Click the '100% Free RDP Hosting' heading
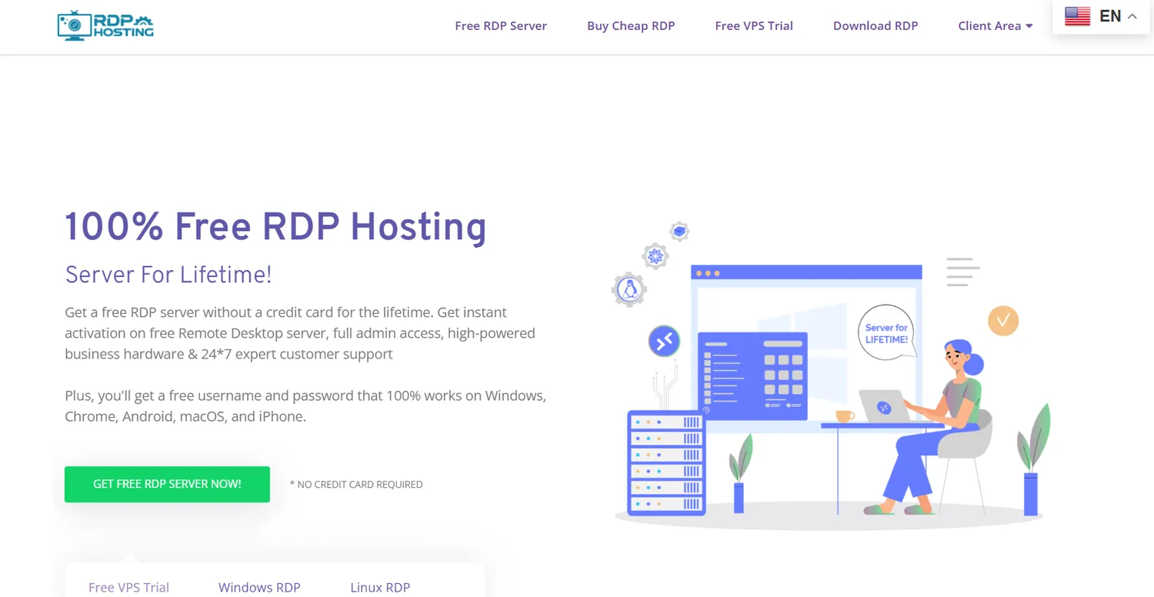Image resolution: width=1154 pixels, height=597 pixels. click(x=275, y=227)
